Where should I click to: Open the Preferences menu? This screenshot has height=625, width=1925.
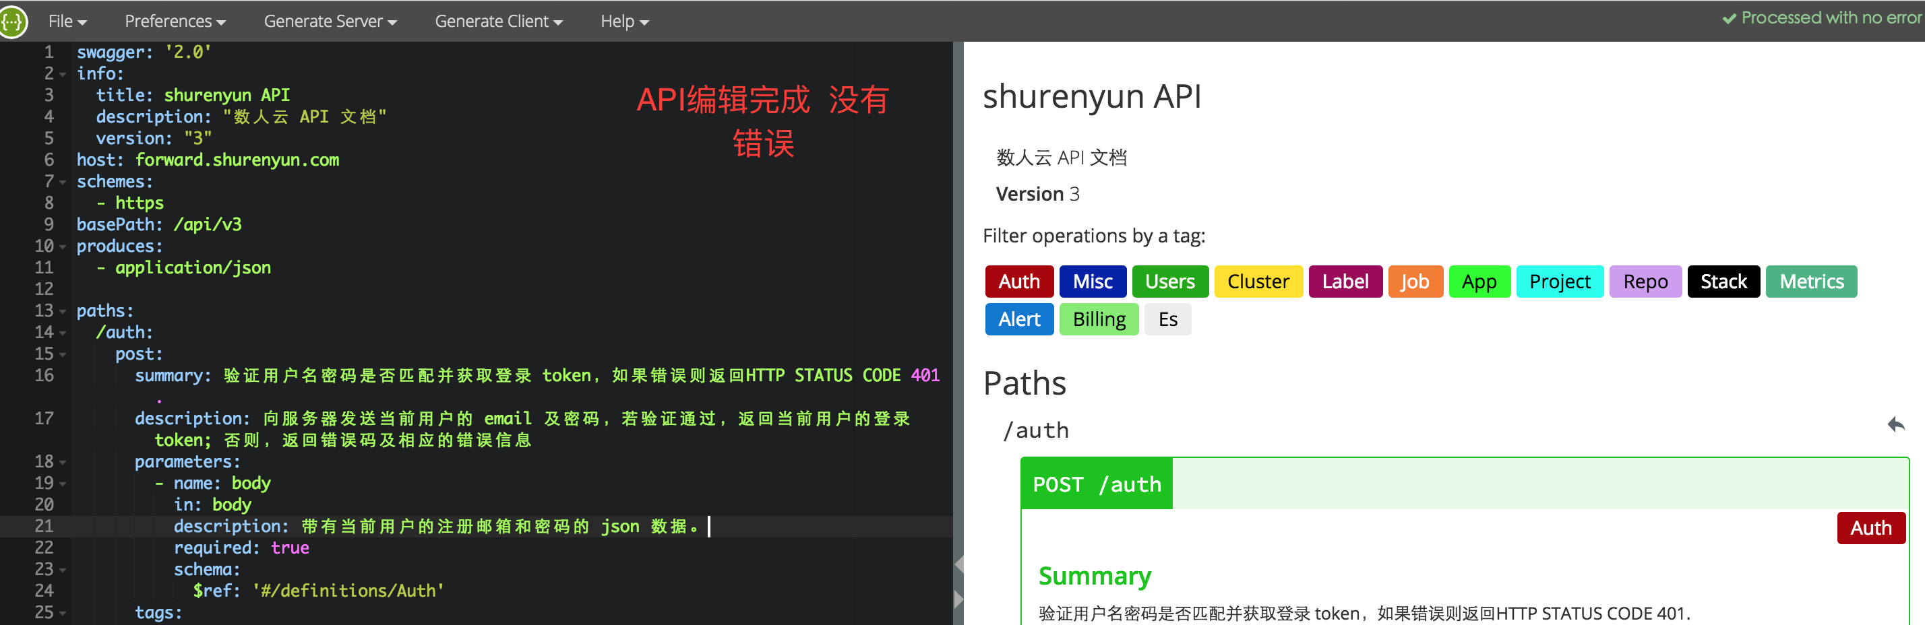[x=175, y=22]
